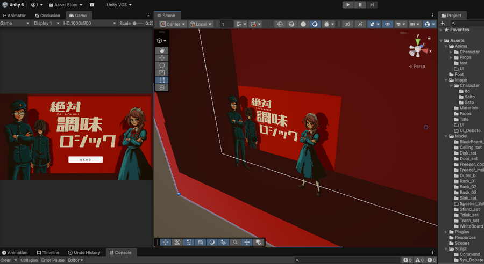Expand the Character folder under Anima
Screen dimensions: 484x264
click(x=451, y=52)
